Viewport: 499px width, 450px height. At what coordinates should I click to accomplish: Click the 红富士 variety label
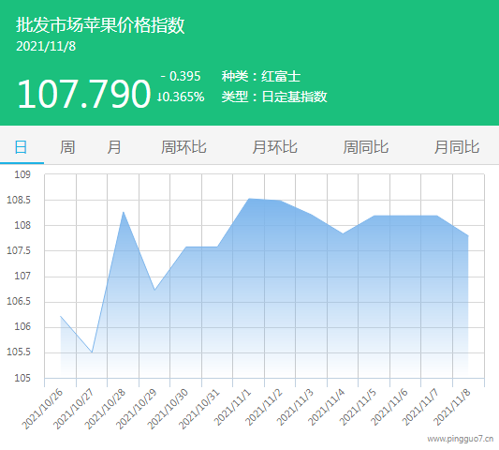click(281, 77)
